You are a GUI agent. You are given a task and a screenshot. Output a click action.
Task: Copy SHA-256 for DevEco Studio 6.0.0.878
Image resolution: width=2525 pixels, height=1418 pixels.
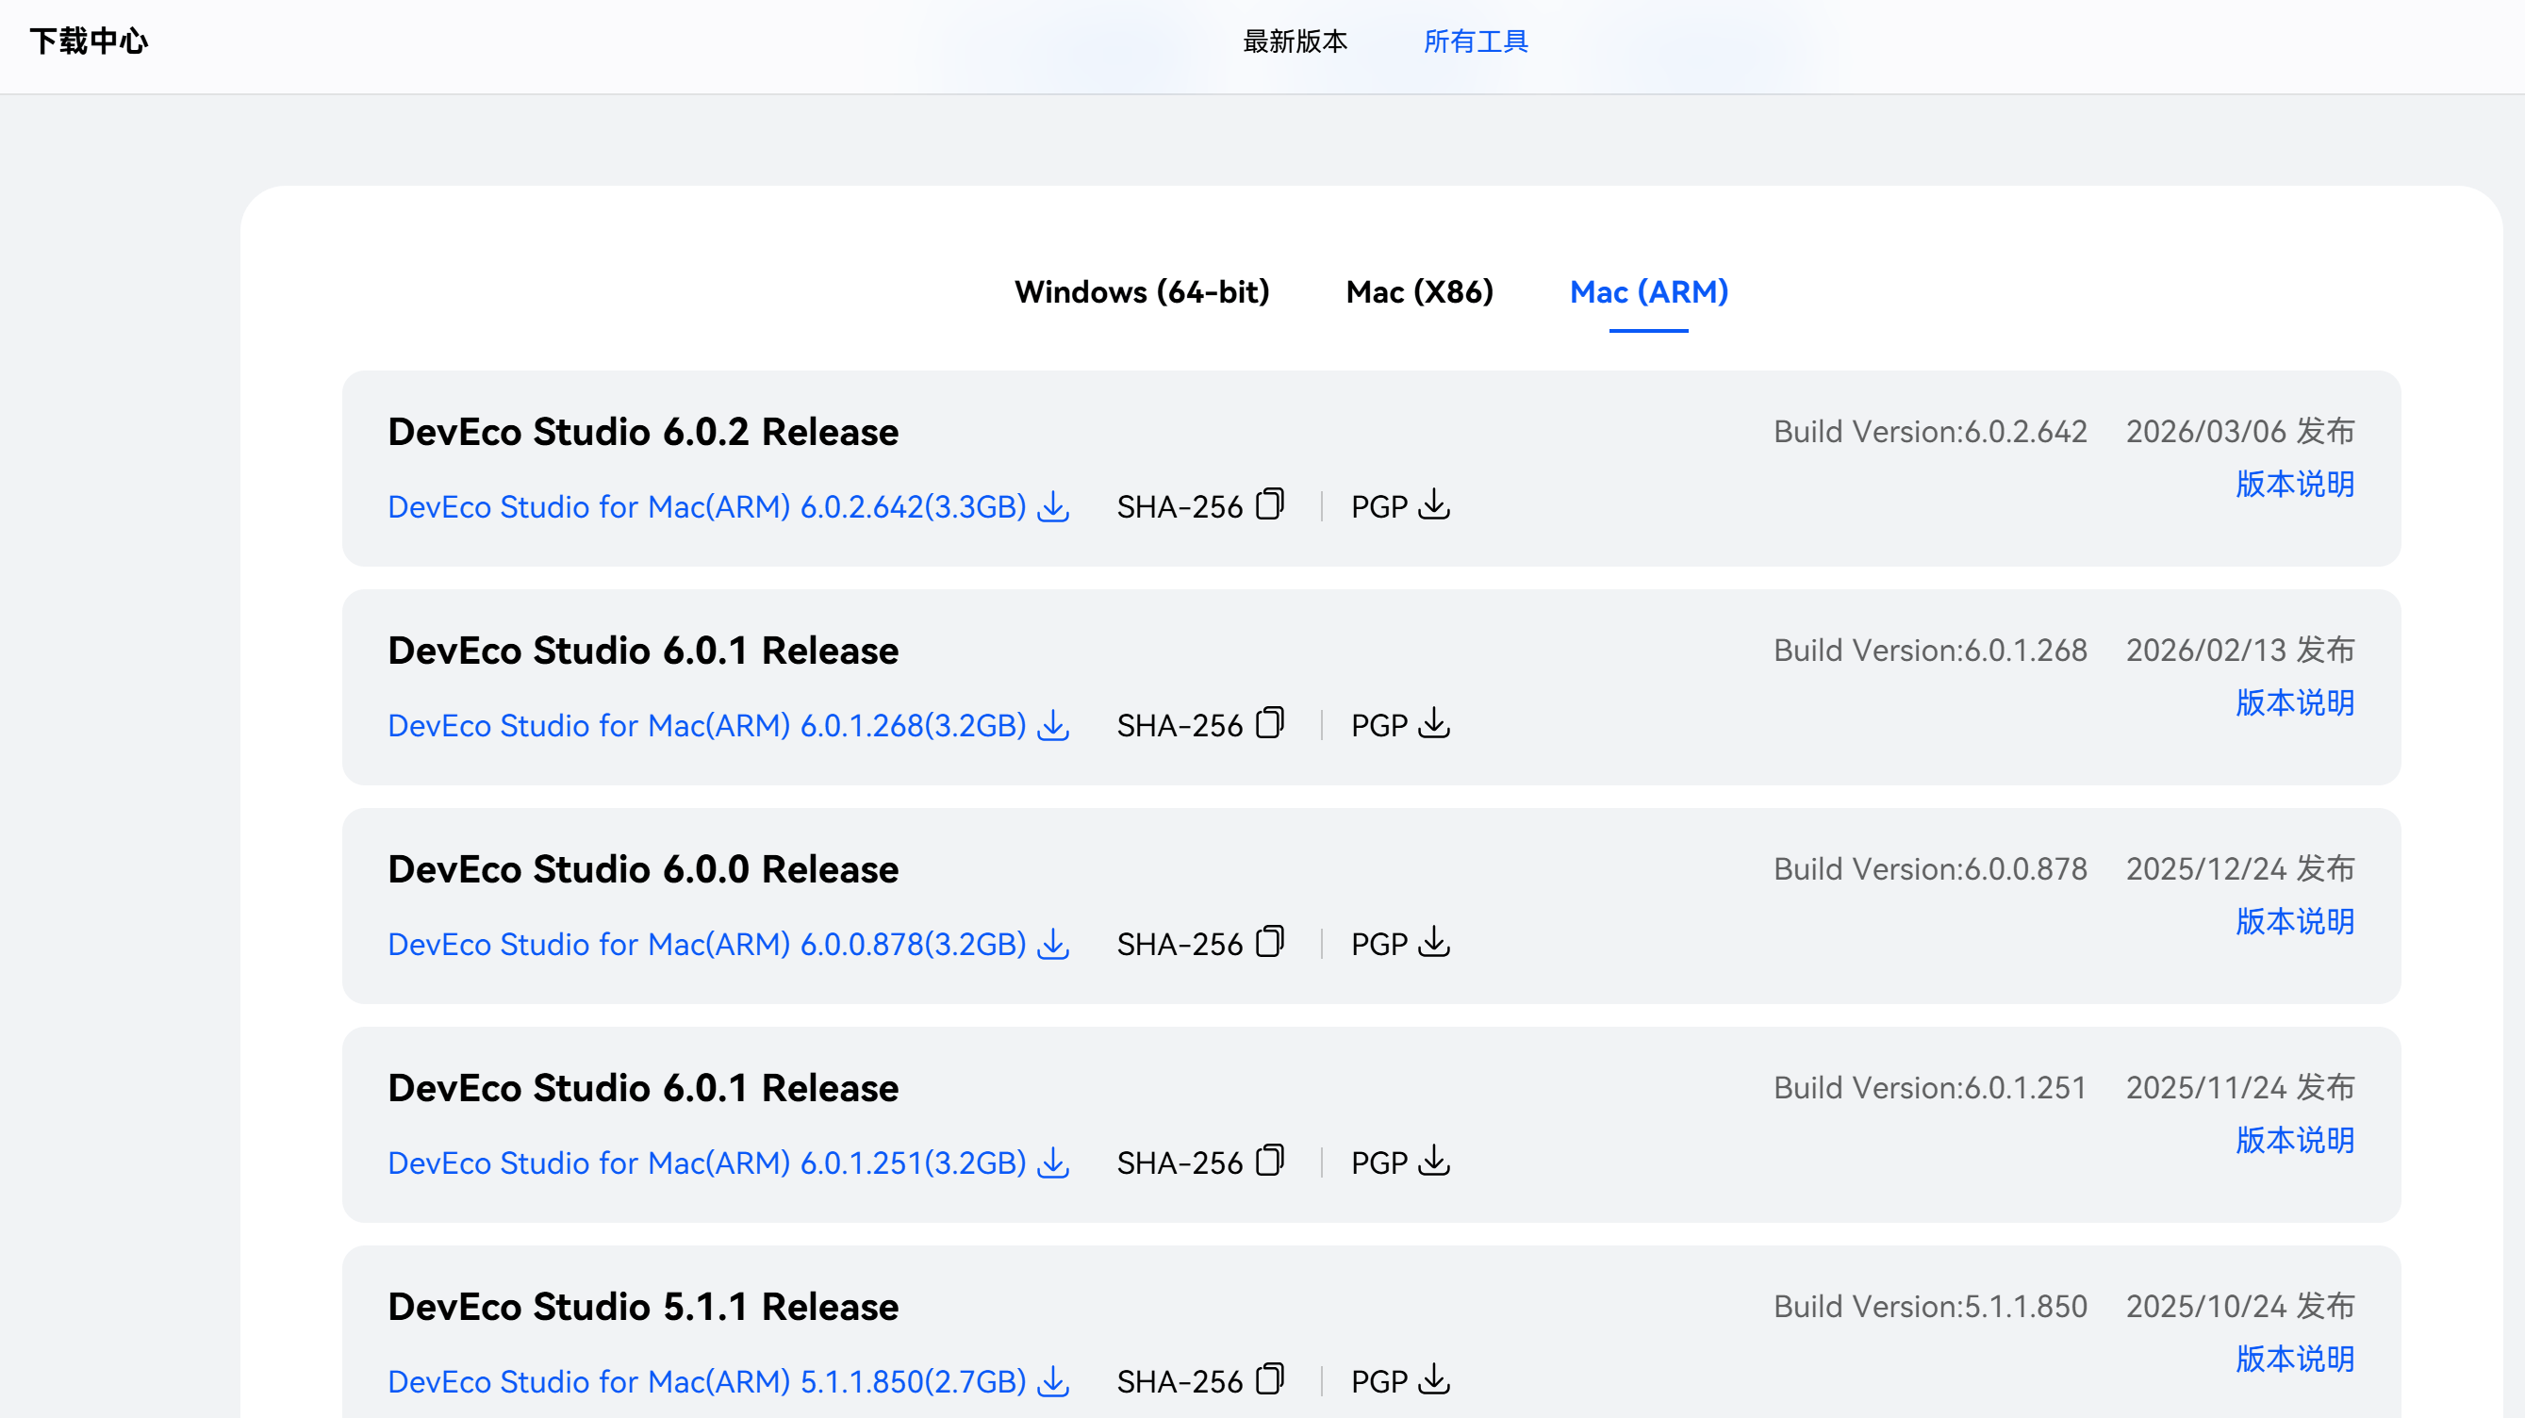click(x=1270, y=941)
